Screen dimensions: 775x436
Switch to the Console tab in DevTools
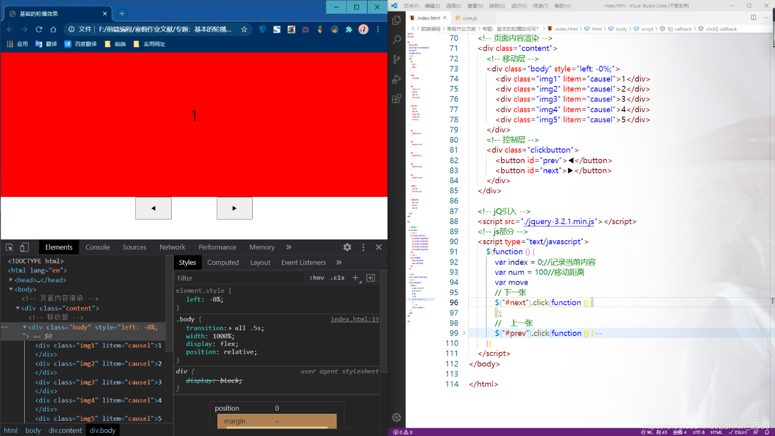97,247
